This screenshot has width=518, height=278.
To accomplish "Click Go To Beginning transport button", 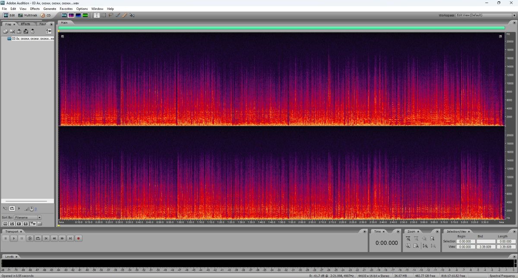I will pos(46,238).
